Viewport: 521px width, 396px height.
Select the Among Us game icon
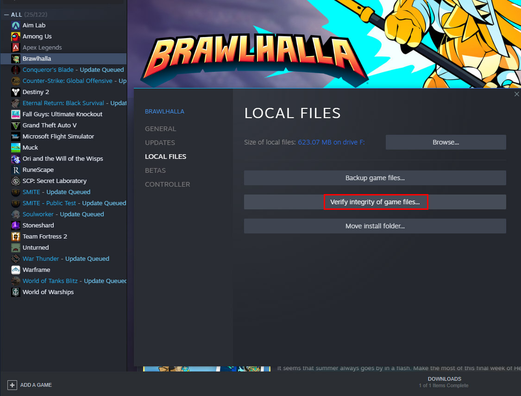point(15,36)
